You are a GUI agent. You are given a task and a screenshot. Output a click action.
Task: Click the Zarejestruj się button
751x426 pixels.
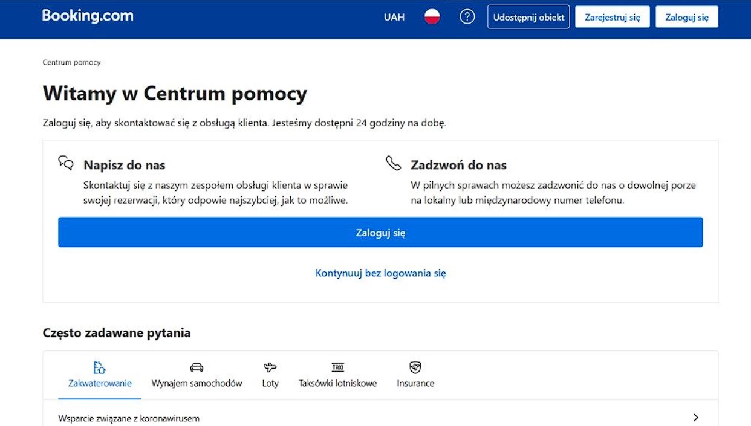coord(613,17)
